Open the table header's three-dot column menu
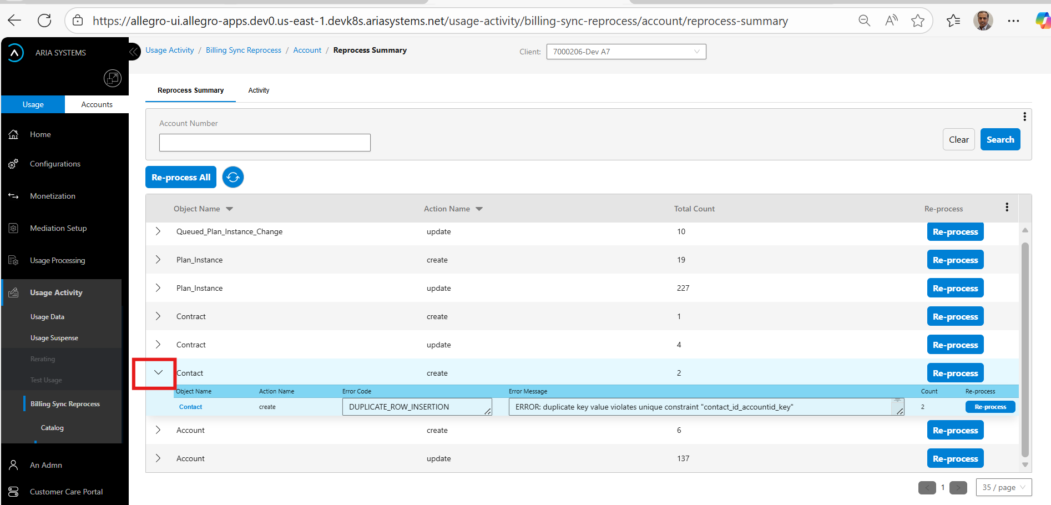1051x505 pixels. (x=1007, y=208)
